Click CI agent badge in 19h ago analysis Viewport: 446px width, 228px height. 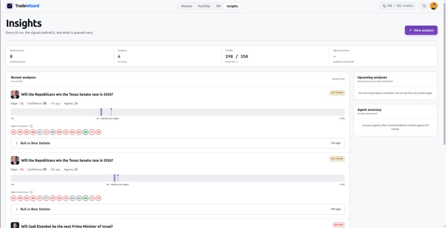[92, 198]
